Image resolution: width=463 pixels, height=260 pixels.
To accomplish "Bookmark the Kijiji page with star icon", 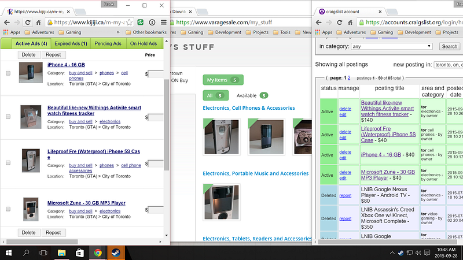I will point(129,23).
